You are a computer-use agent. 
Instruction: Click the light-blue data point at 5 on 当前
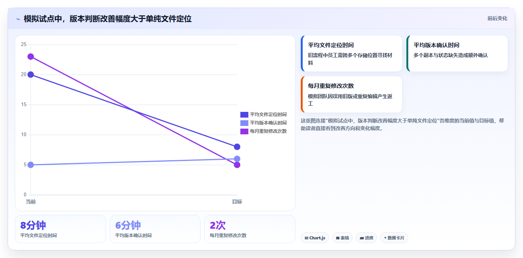pyautogui.click(x=30, y=165)
